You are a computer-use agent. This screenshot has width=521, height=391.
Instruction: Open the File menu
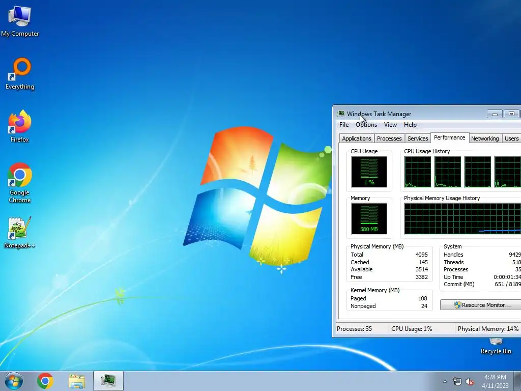[x=344, y=125]
